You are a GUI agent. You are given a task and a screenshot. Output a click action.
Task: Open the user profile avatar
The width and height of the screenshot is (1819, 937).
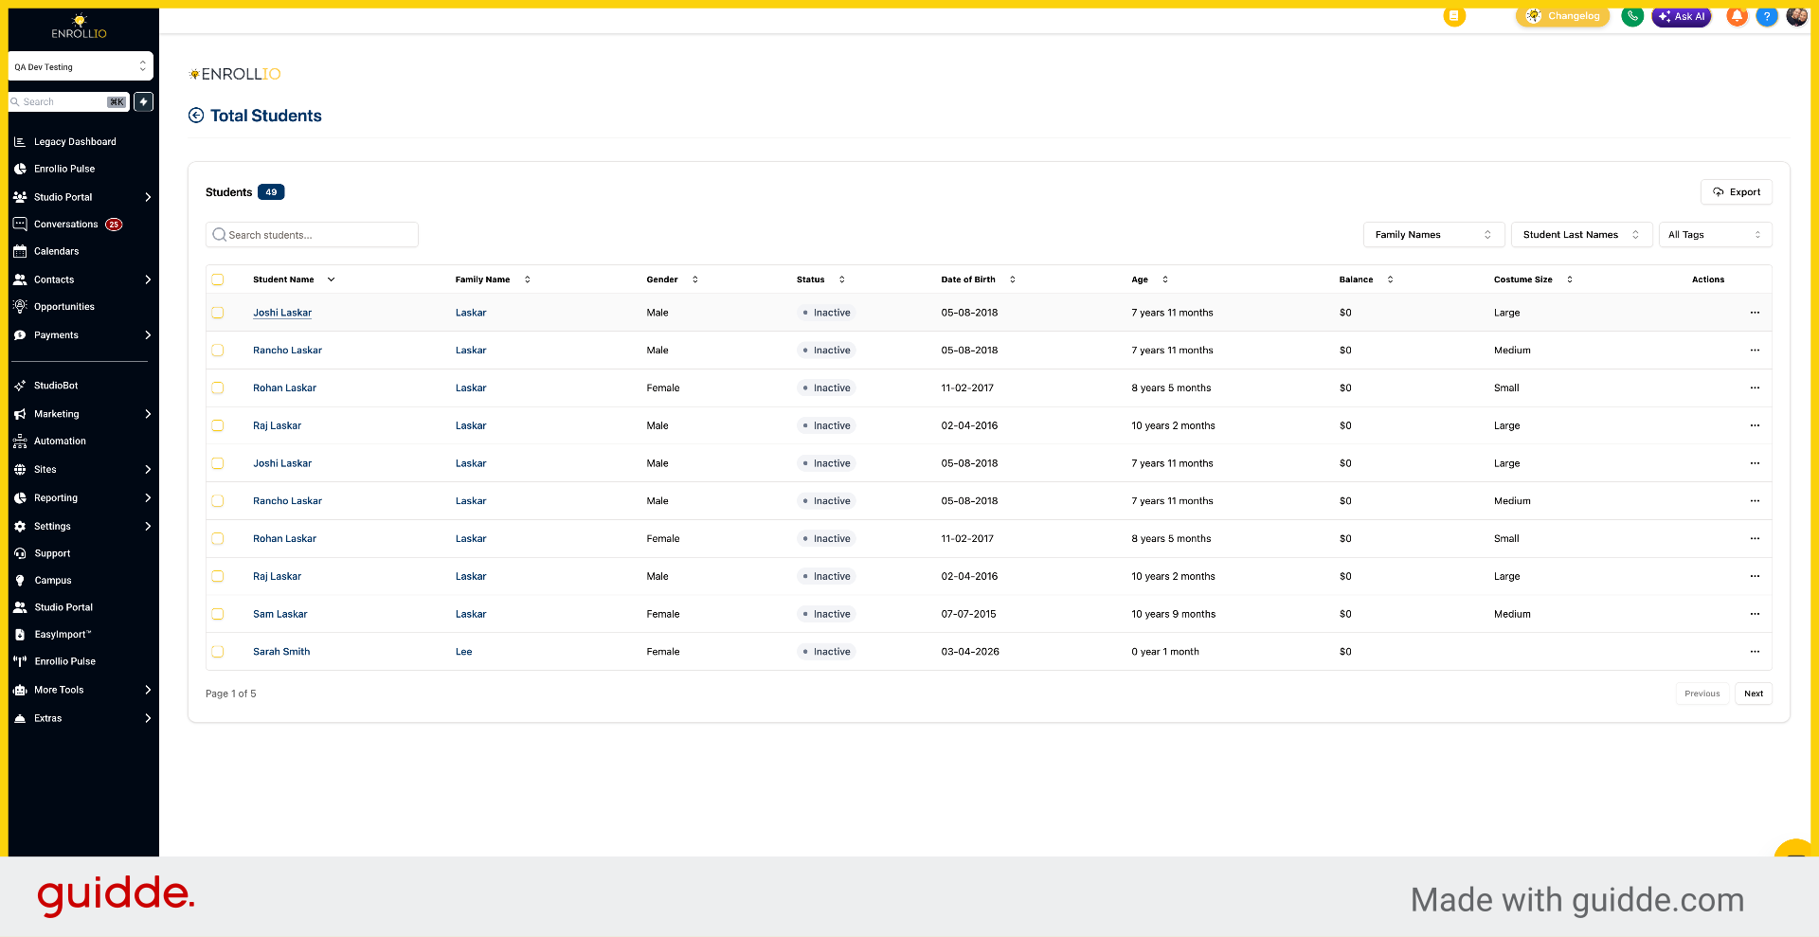[x=1796, y=16]
